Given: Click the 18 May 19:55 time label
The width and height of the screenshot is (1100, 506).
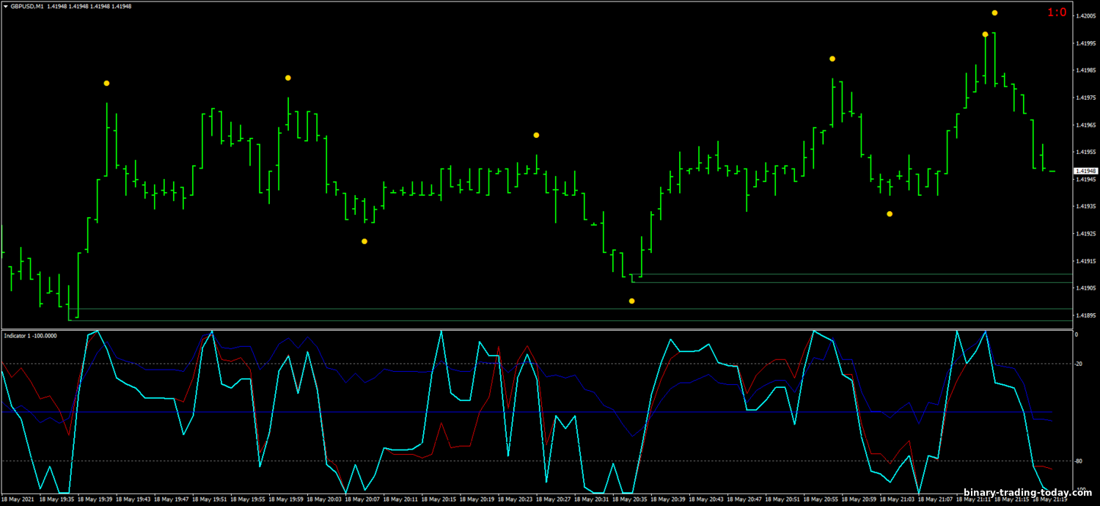Looking at the screenshot, I should point(247,499).
